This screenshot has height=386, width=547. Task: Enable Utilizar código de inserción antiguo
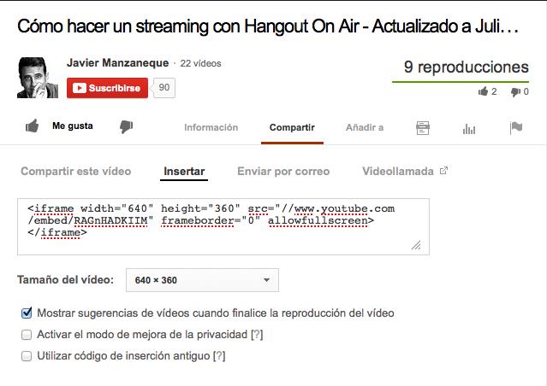point(27,356)
